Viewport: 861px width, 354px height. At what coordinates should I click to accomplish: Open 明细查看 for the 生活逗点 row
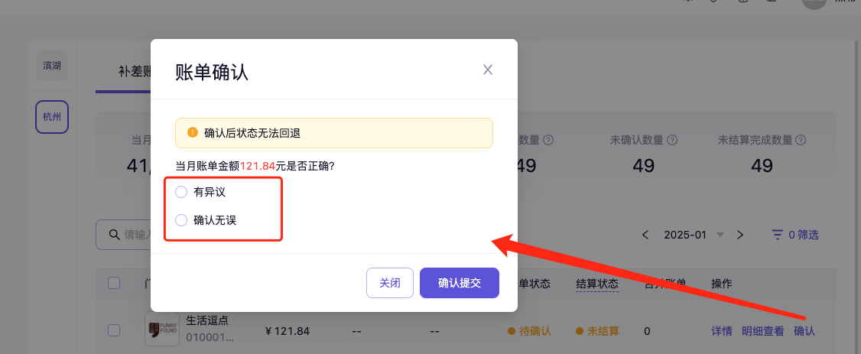point(762,331)
